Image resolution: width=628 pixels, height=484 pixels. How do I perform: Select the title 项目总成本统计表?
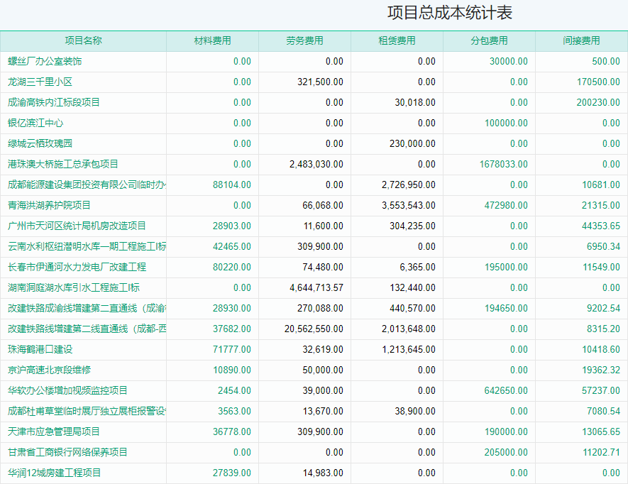[450, 13]
